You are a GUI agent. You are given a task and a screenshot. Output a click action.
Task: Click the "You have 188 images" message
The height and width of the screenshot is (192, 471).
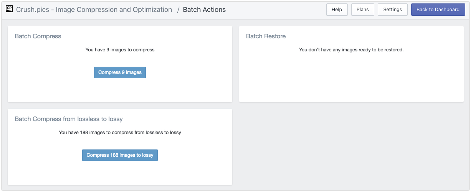pos(120,133)
